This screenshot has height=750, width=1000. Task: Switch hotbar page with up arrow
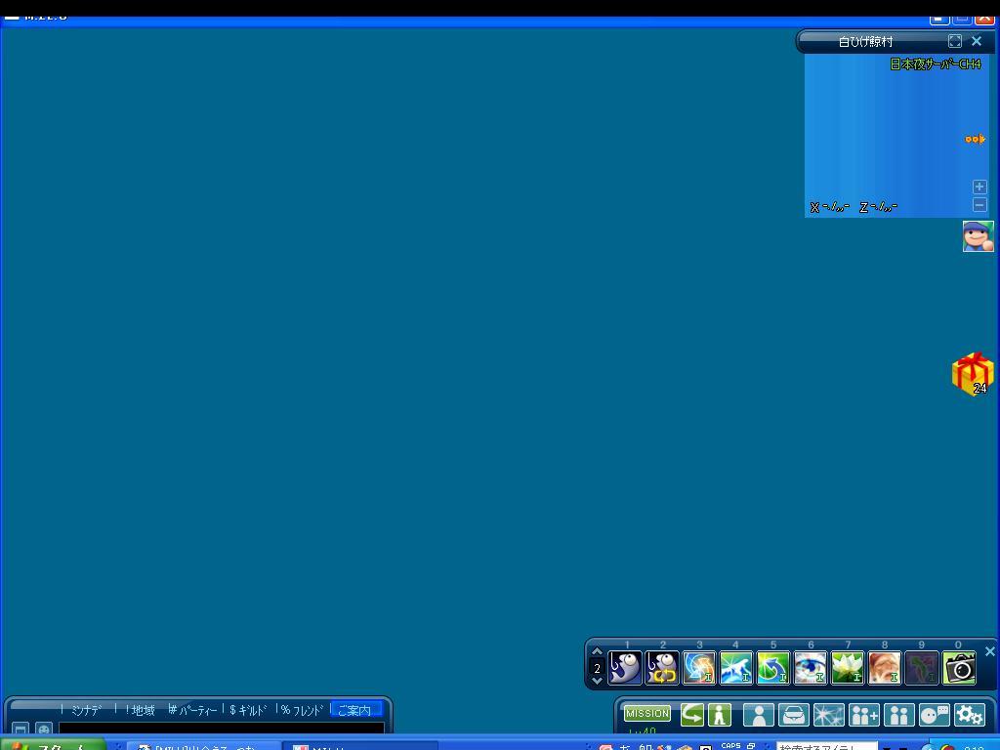pos(597,652)
